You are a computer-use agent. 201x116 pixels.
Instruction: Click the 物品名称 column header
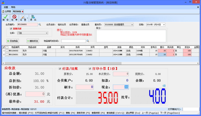pos(32,47)
